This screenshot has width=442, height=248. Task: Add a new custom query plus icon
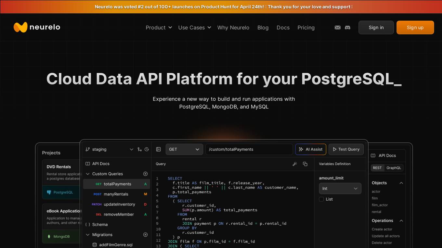click(145, 174)
